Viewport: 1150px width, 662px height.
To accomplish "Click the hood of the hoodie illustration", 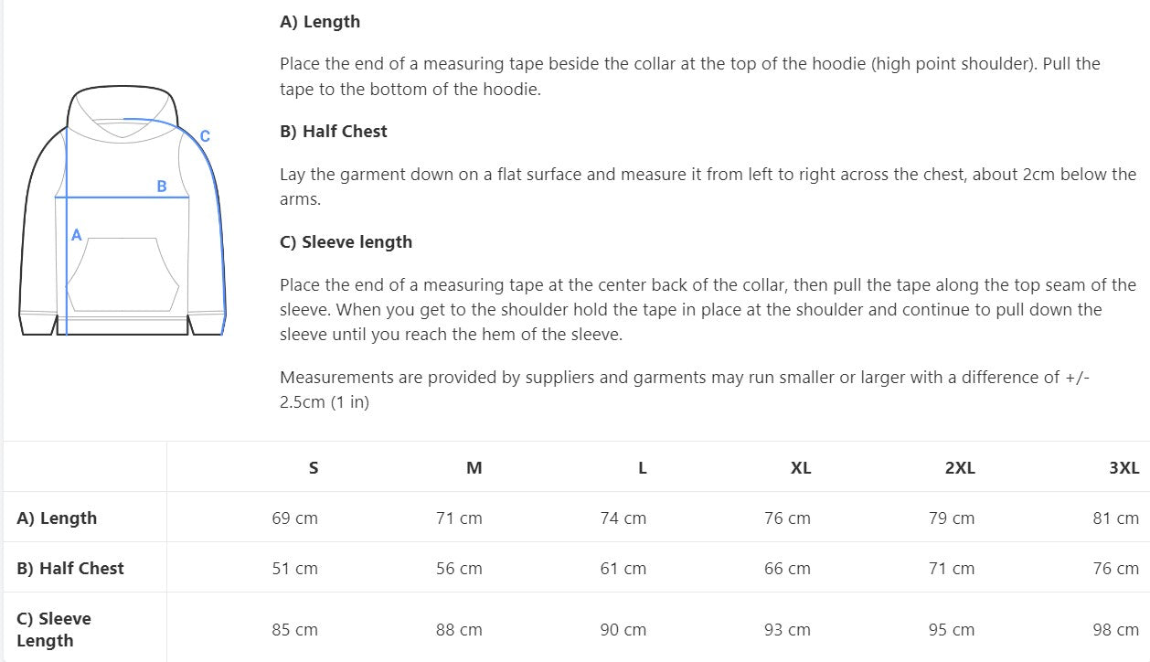I will [x=122, y=112].
